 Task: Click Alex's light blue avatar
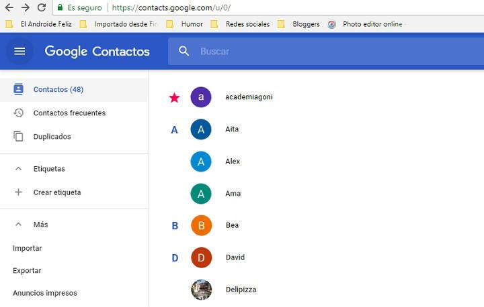201,162
